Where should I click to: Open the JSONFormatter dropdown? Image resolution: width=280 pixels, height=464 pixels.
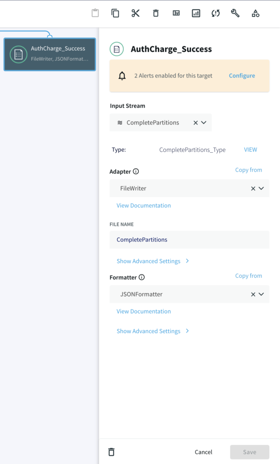pyautogui.click(x=261, y=294)
